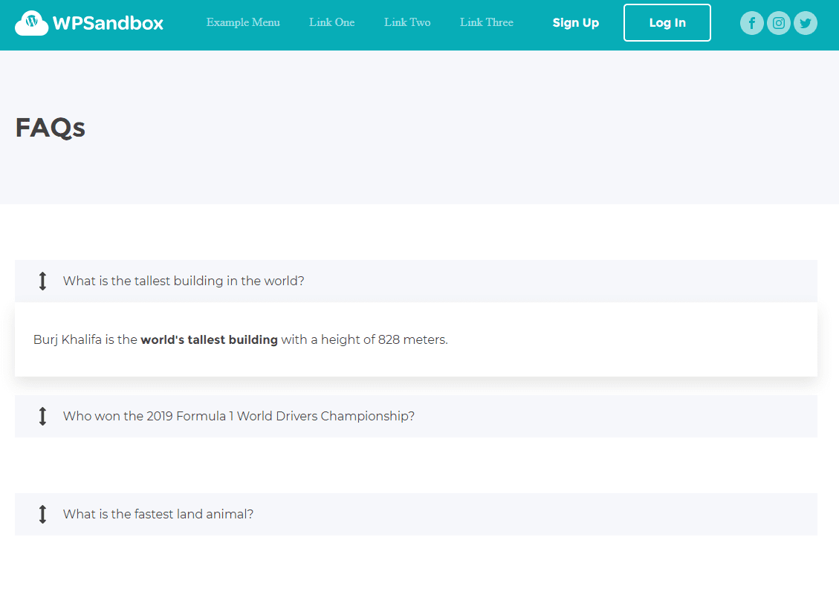Open the Facebook social icon
The width and height of the screenshot is (839, 612).
tap(752, 23)
